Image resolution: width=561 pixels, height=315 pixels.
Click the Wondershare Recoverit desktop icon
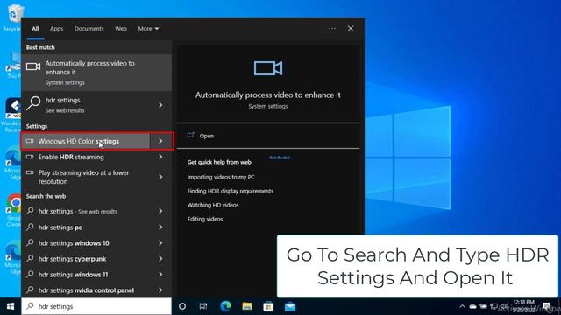tap(12, 115)
